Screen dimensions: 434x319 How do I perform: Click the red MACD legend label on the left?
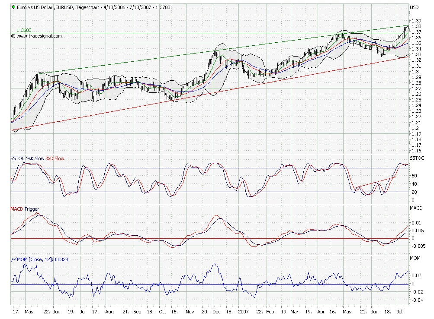click(x=17, y=209)
